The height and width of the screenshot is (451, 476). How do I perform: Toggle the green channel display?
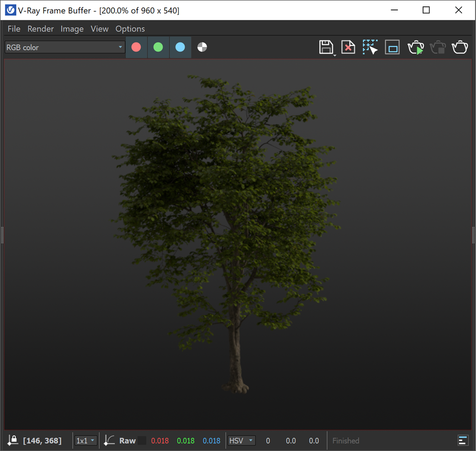[158, 47]
